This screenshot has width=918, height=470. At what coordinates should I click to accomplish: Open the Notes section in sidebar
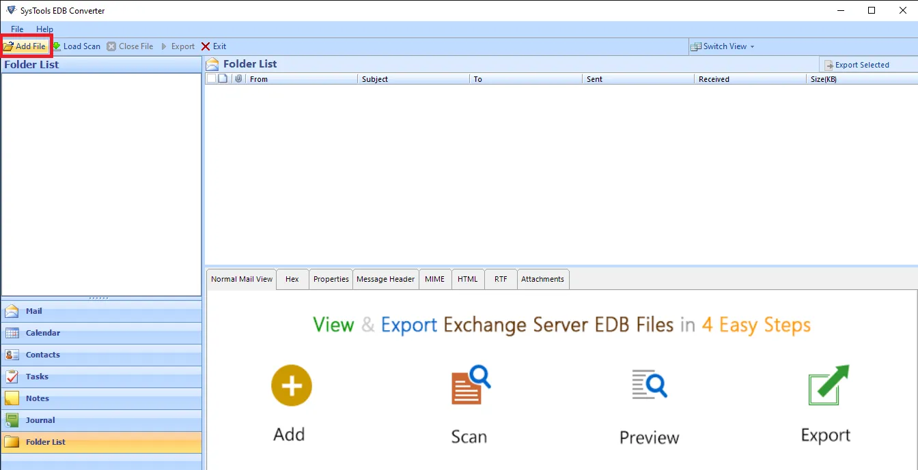pos(37,398)
